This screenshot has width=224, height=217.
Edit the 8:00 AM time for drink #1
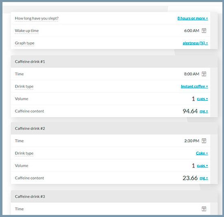coord(191,74)
